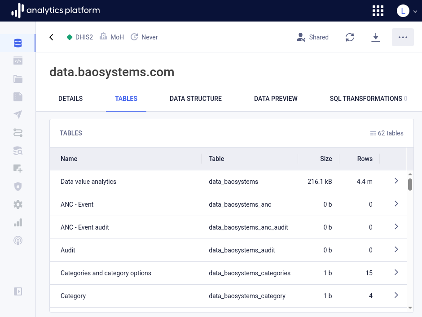Sort by the Table column header
422x317 pixels.
216,159
